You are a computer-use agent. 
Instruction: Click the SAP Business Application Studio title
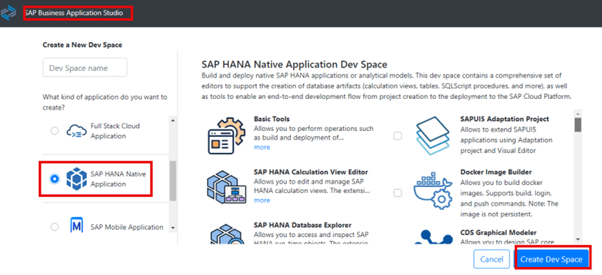[73, 13]
